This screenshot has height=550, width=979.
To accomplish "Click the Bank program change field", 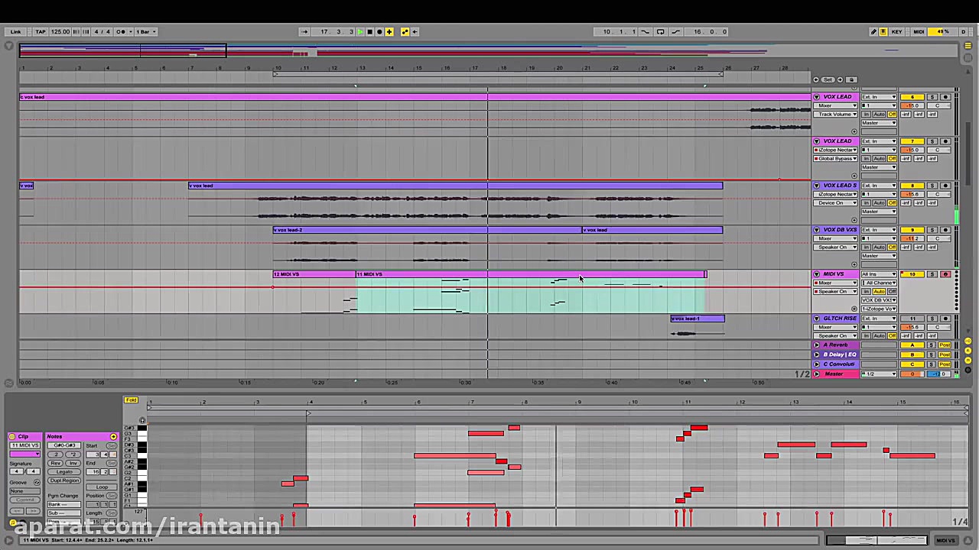I will tap(64, 505).
